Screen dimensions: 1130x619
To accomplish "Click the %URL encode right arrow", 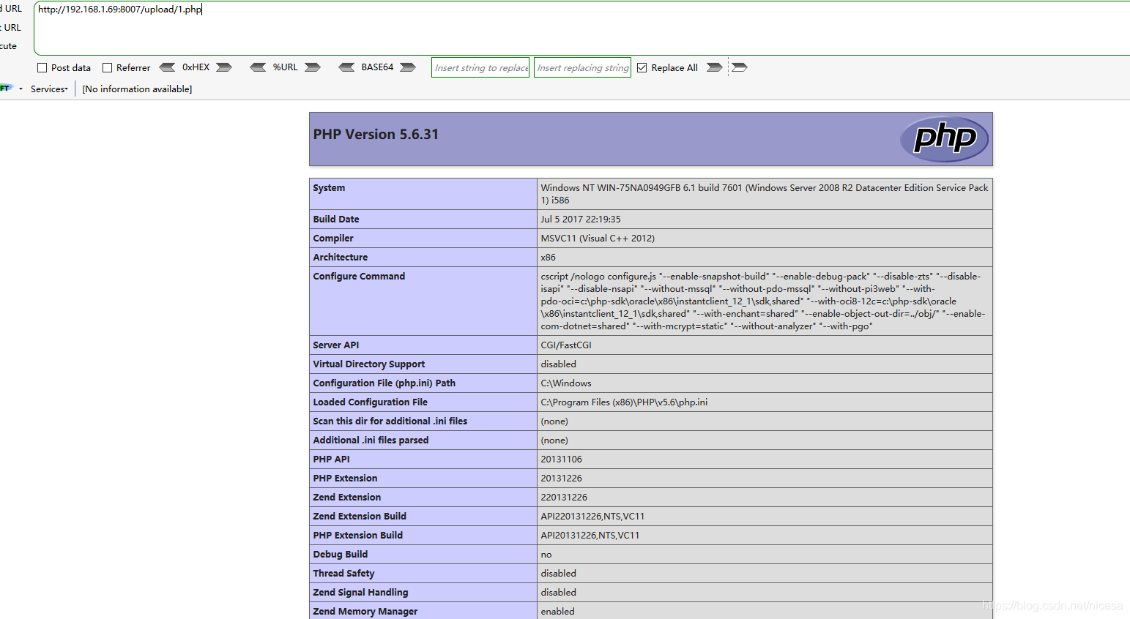I will tap(313, 67).
